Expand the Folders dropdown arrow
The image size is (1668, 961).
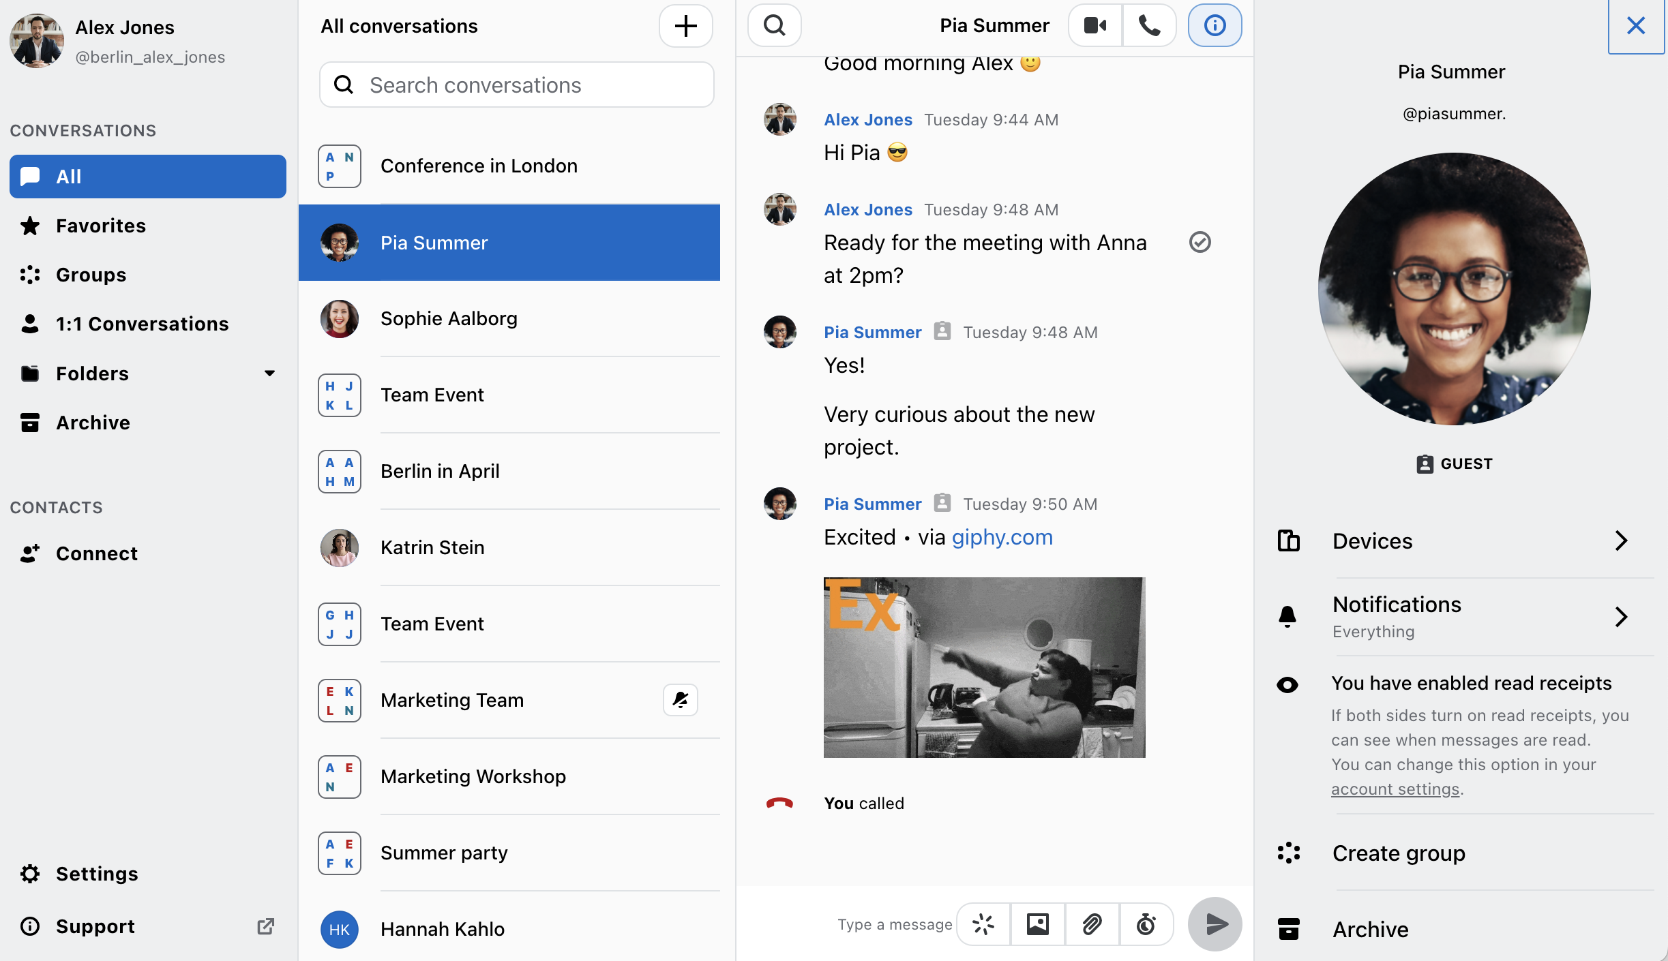pyautogui.click(x=269, y=373)
